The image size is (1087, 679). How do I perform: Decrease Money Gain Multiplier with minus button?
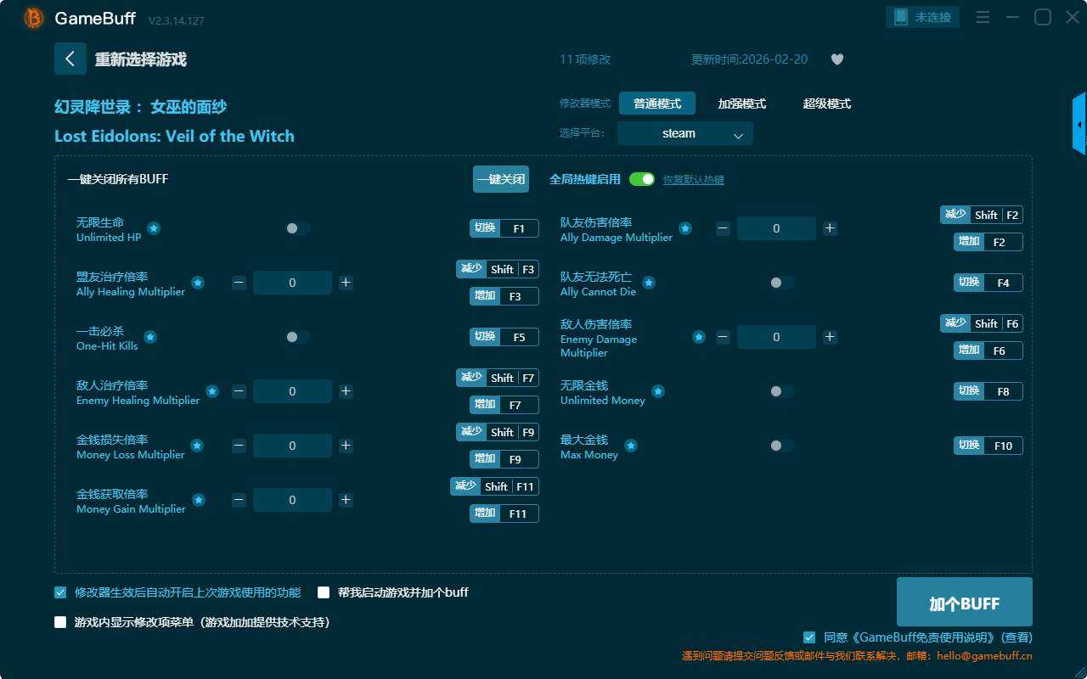pos(239,500)
